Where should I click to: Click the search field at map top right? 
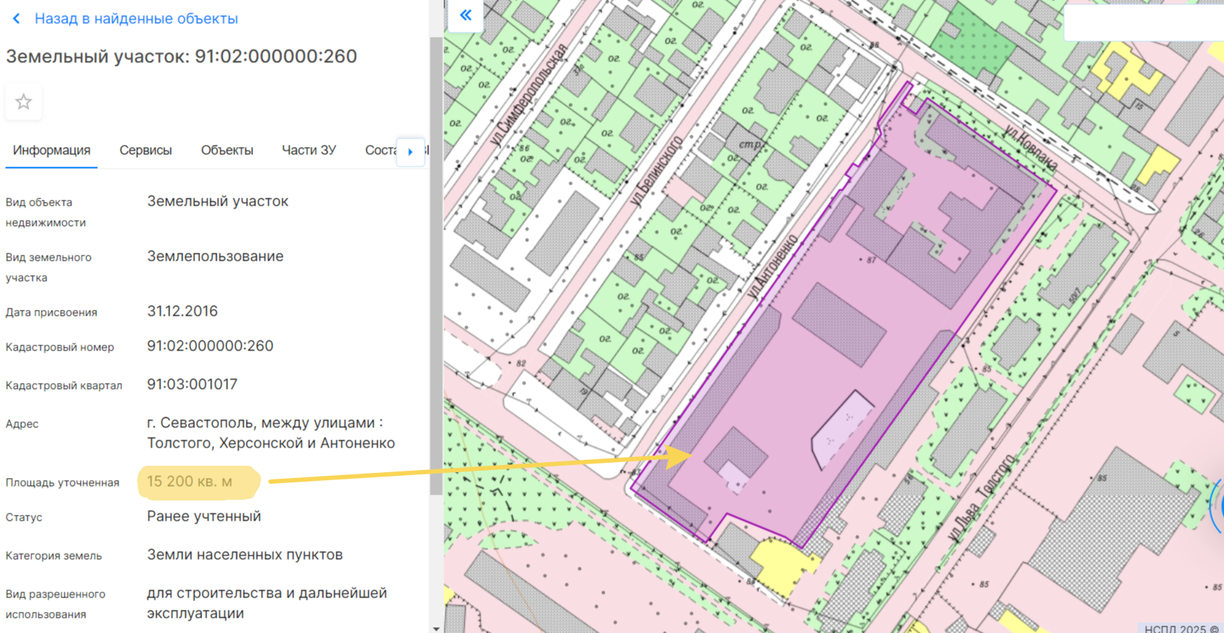[x=1144, y=22]
